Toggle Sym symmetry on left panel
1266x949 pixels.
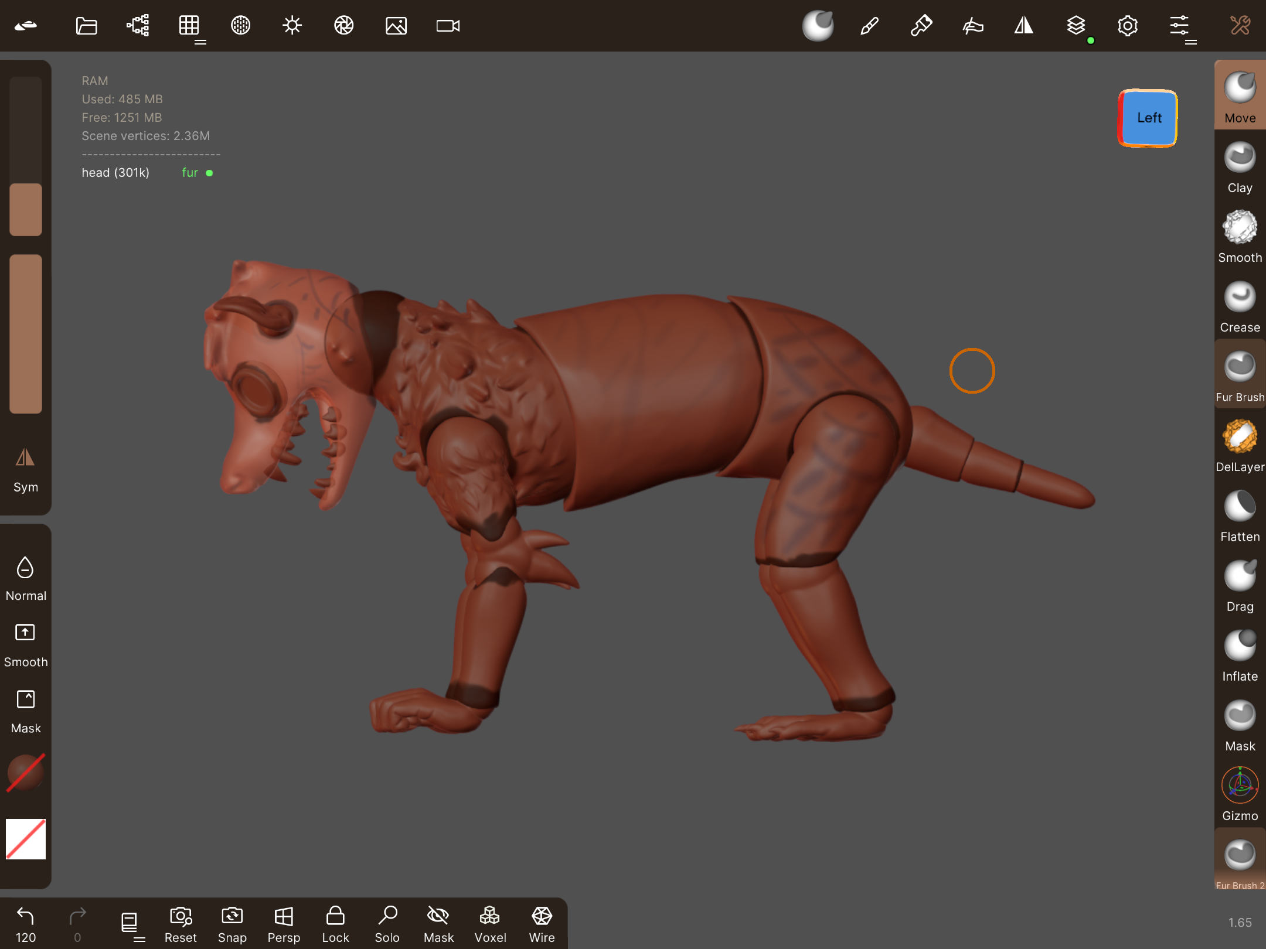click(x=25, y=470)
